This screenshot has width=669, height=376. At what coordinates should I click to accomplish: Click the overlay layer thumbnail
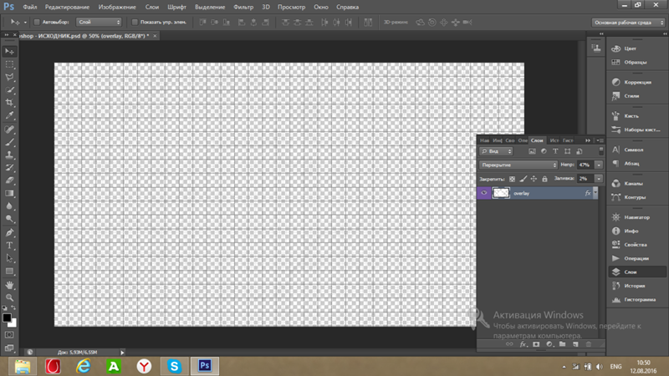pyautogui.click(x=502, y=192)
